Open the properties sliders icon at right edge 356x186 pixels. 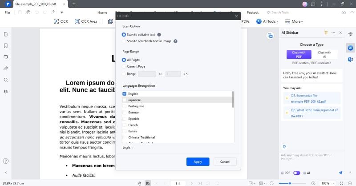point(350,35)
